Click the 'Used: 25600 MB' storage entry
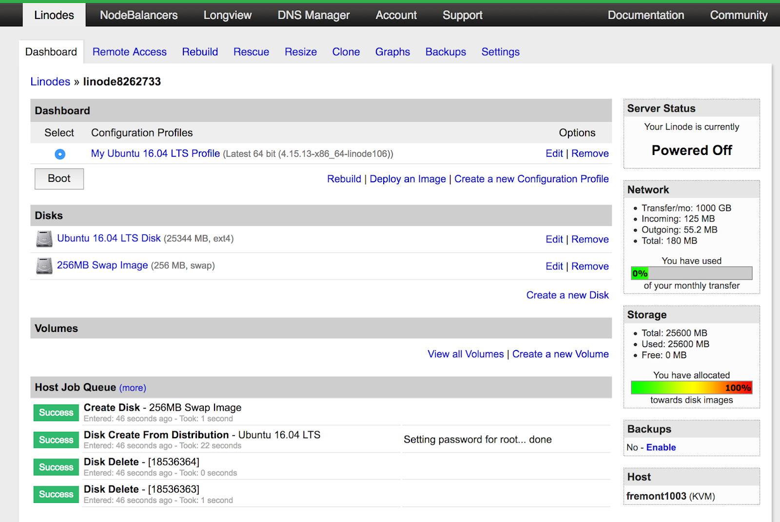Screen dimensions: 780x522 (x=676, y=344)
